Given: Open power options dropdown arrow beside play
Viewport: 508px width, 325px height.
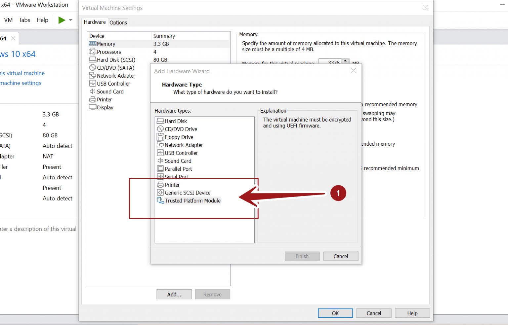Looking at the screenshot, I should point(70,20).
